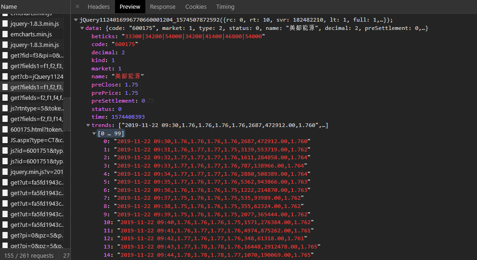Viewport: 477px width, 260px height.
Task: Collapse the root jQuery response object
Action: [x=76, y=20]
